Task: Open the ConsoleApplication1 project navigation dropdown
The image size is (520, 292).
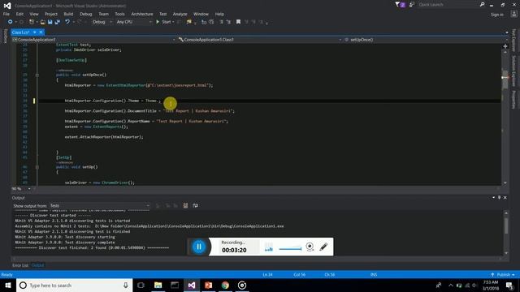Action: (x=93, y=40)
